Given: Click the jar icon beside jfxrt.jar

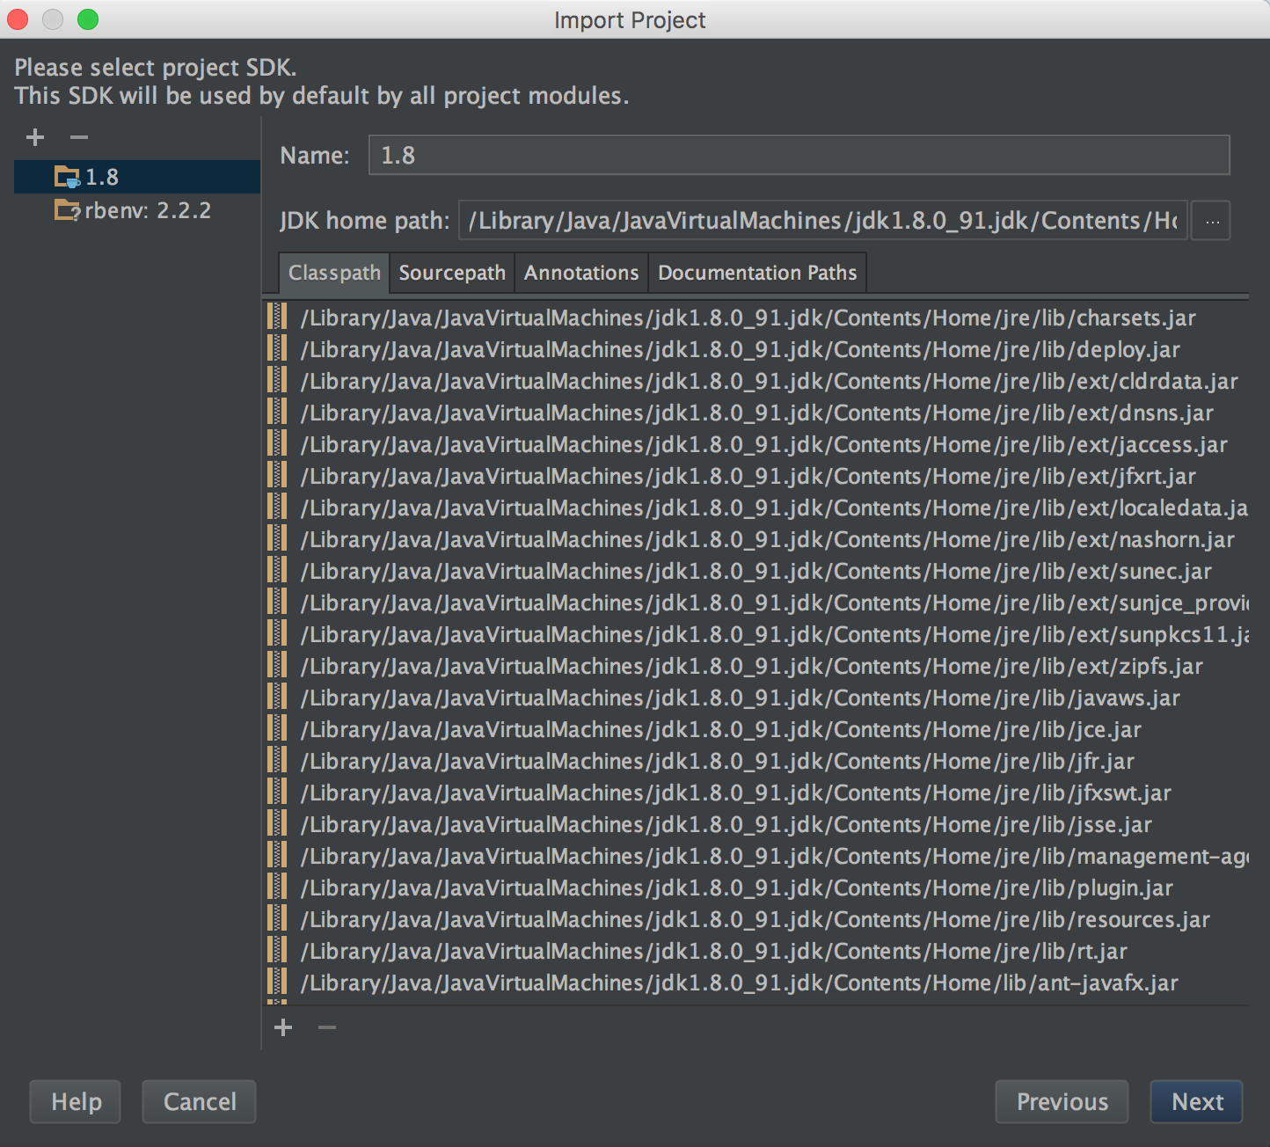Looking at the screenshot, I should (x=278, y=476).
